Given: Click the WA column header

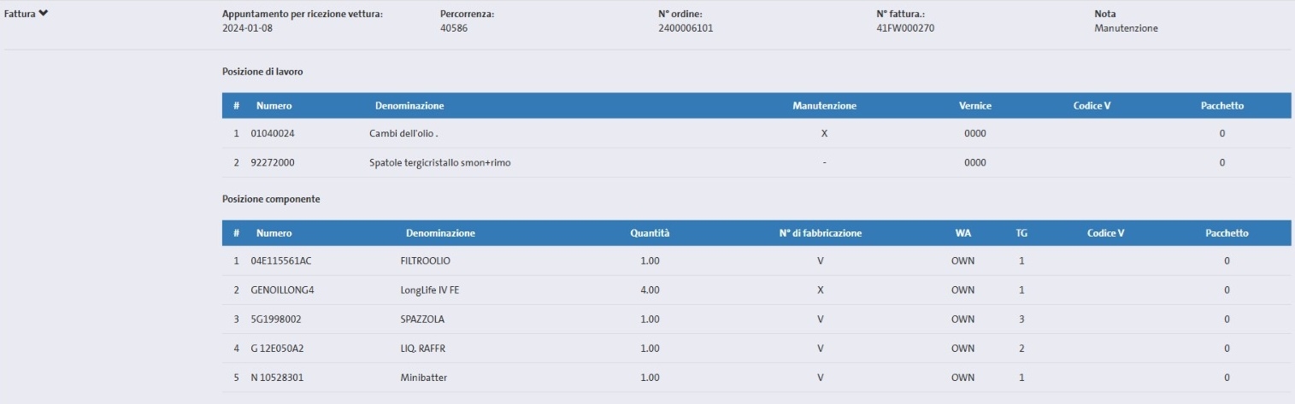Looking at the screenshot, I should pos(962,233).
